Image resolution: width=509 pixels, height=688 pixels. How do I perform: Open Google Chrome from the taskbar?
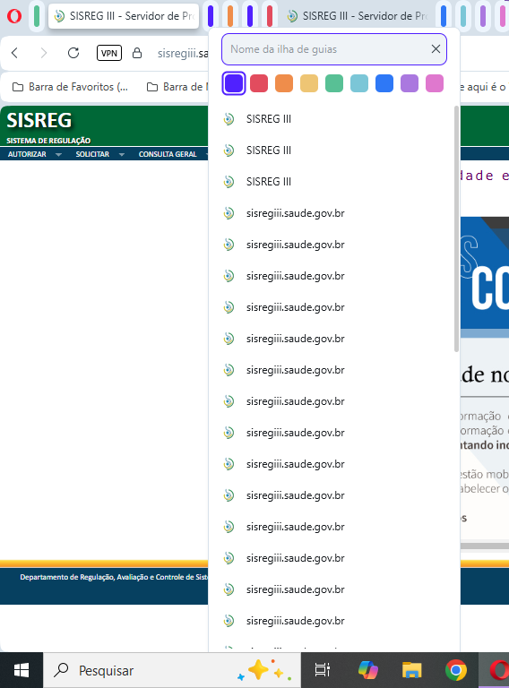tap(456, 670)
